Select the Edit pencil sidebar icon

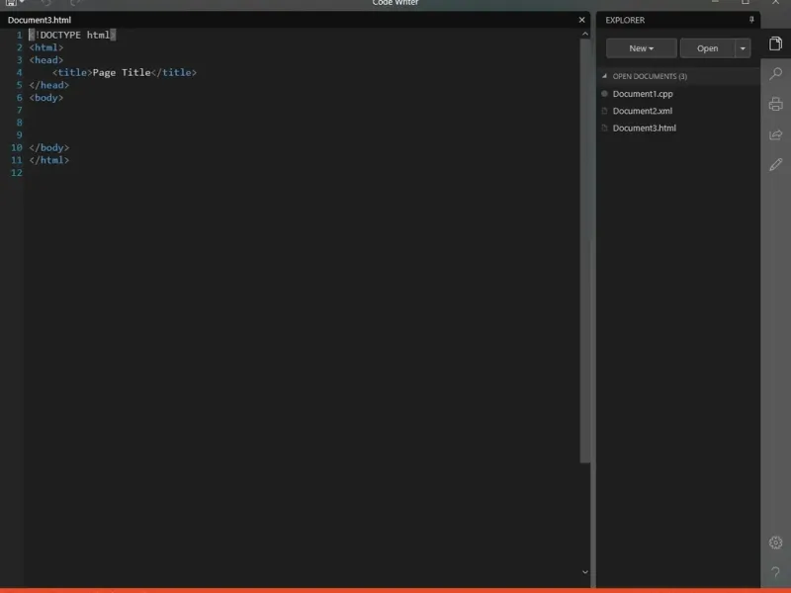click(x=775, y=164)
